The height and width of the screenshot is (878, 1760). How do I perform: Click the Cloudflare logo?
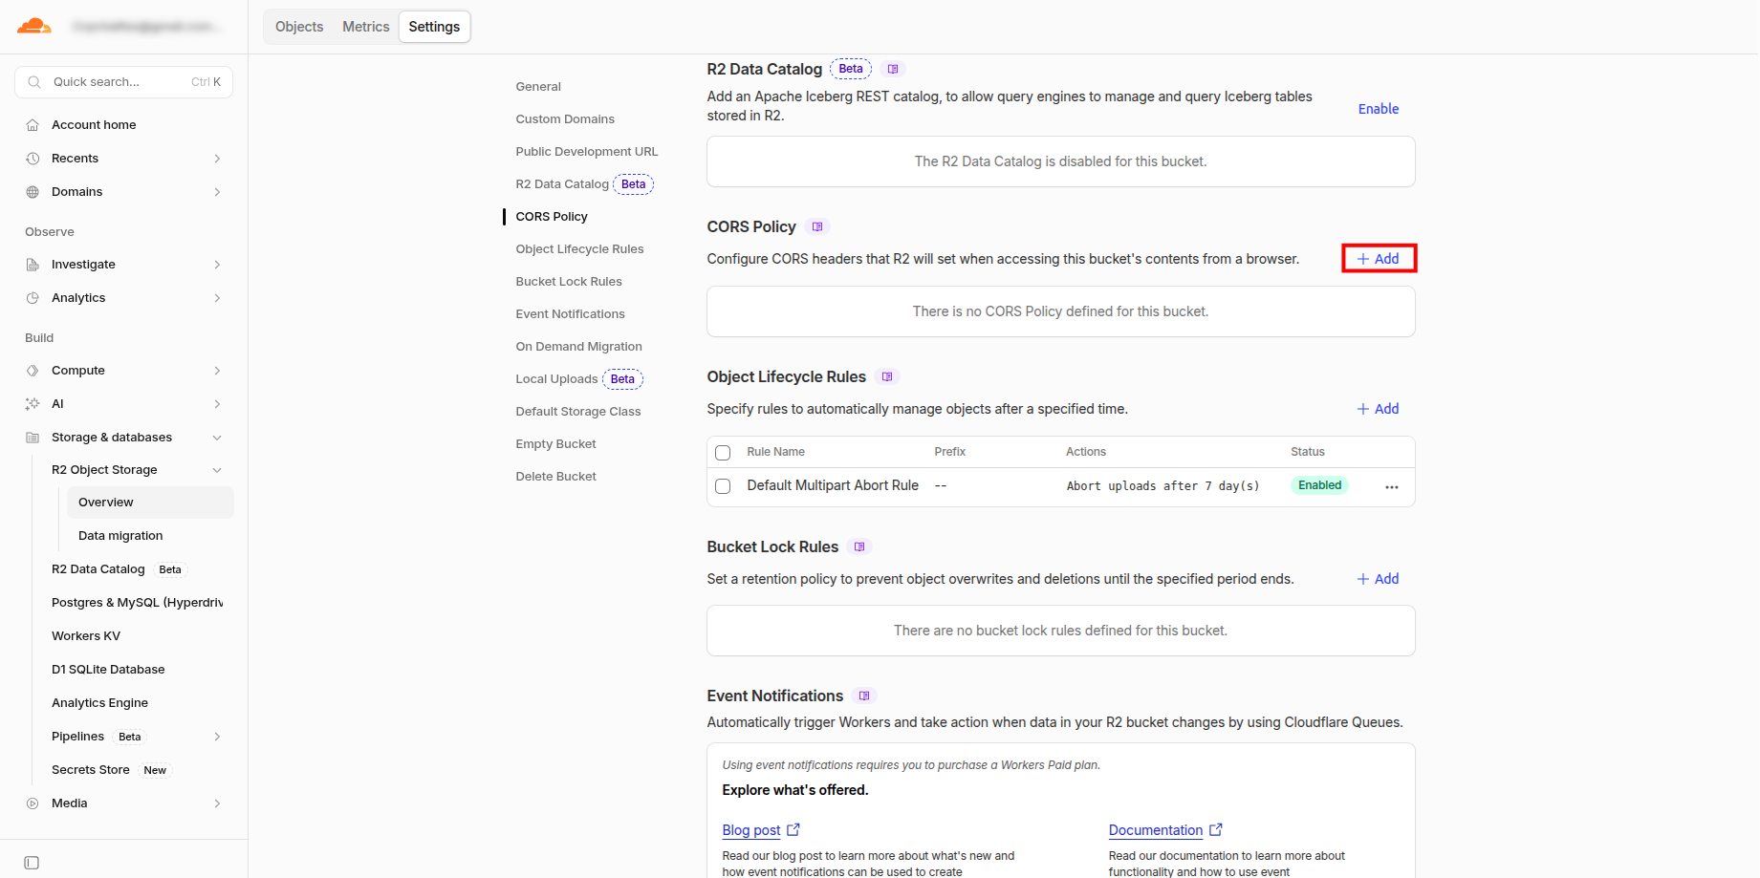tap(33, 26)
